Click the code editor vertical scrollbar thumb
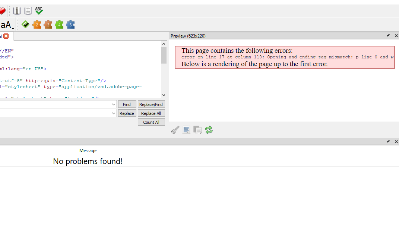This screenshot has width=399, height=229. tap(164, 55)
